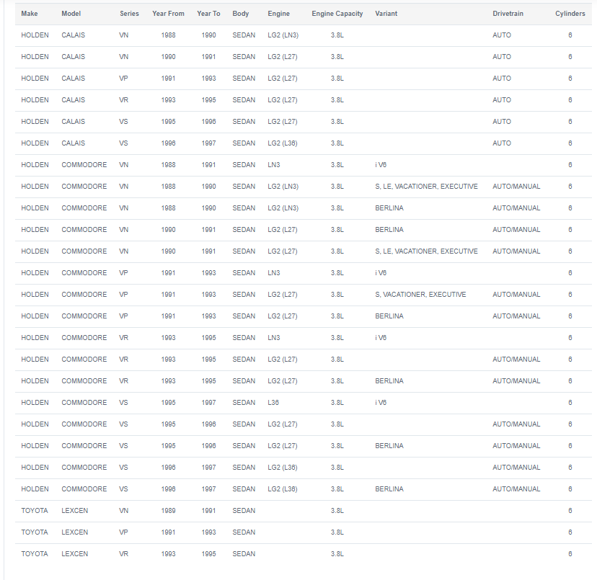The height and width of the screenshot is (580, 597).
Task: Click the Series column header
Action: pyautogui.click(x=129, y=13)
